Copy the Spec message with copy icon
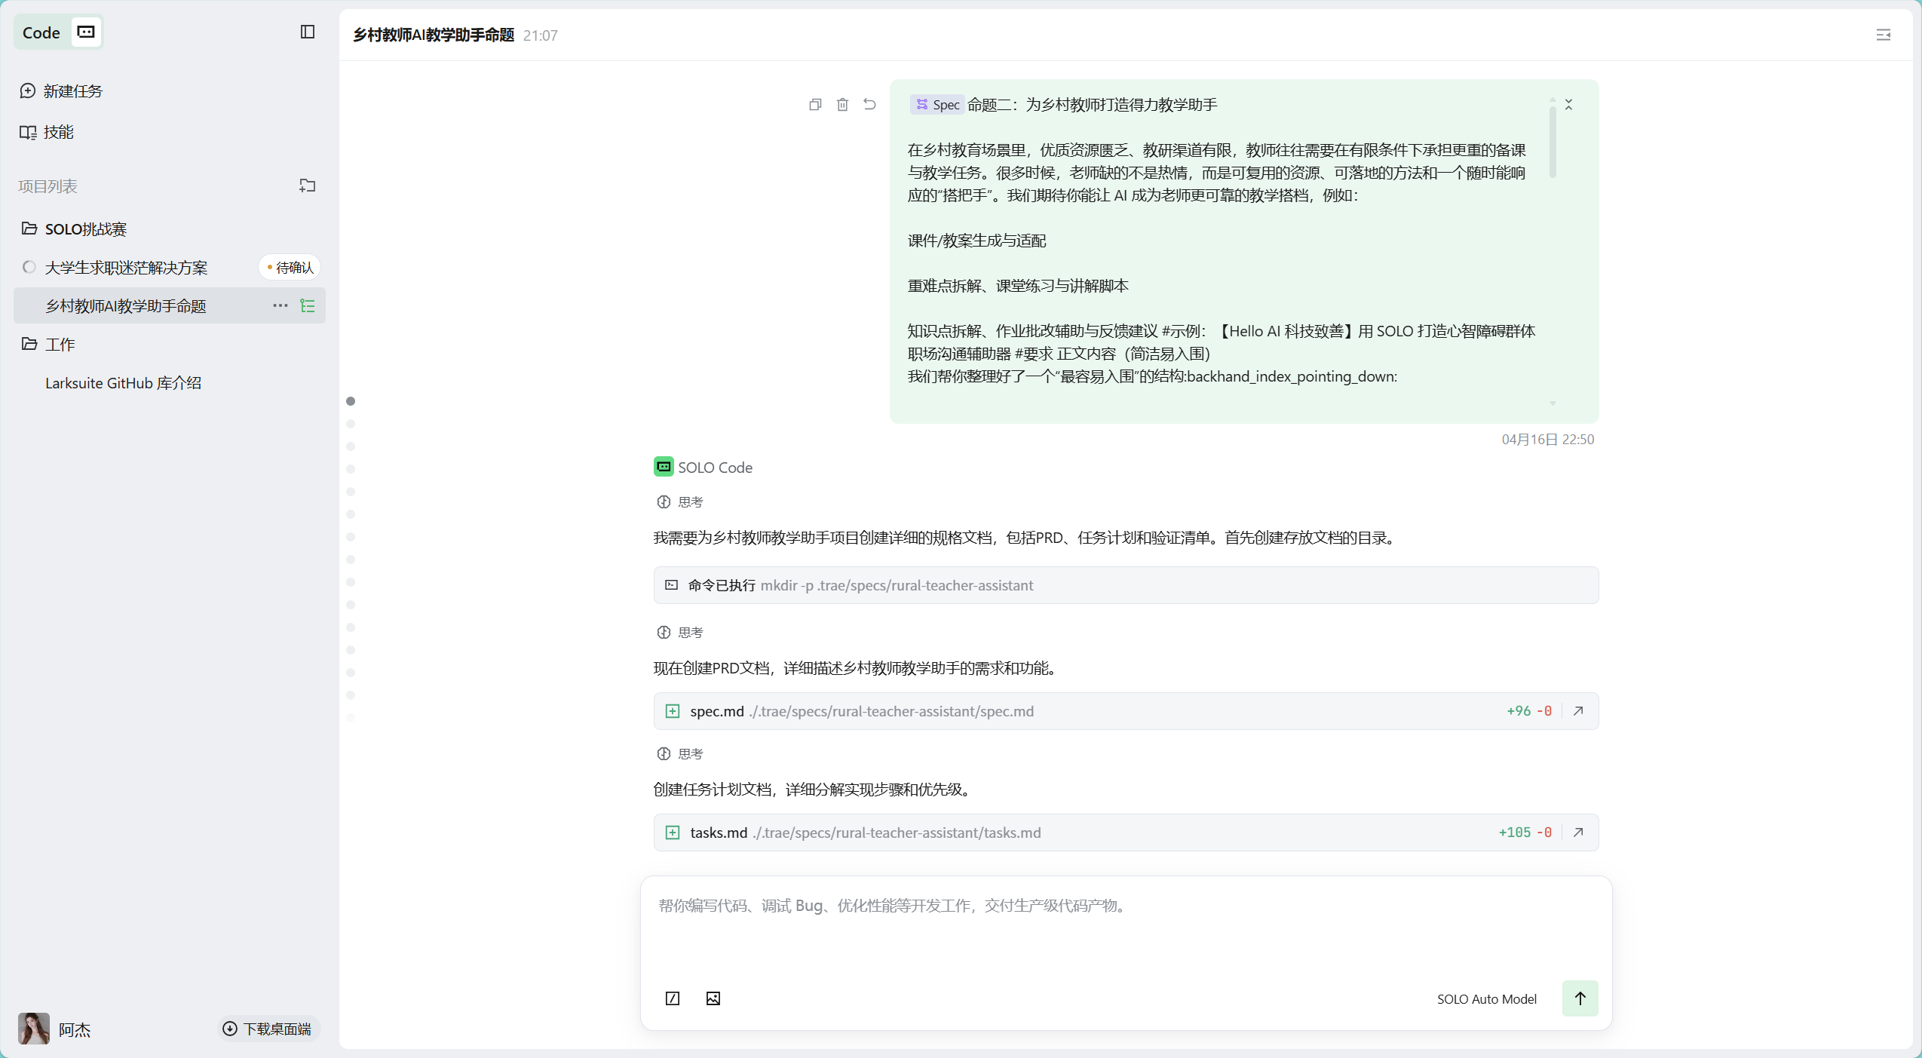This screenshot has width=1922, height=1058. [x=815, y=105]
